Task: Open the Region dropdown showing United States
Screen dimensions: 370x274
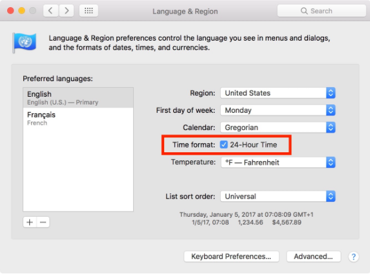Action: (277, 93)
